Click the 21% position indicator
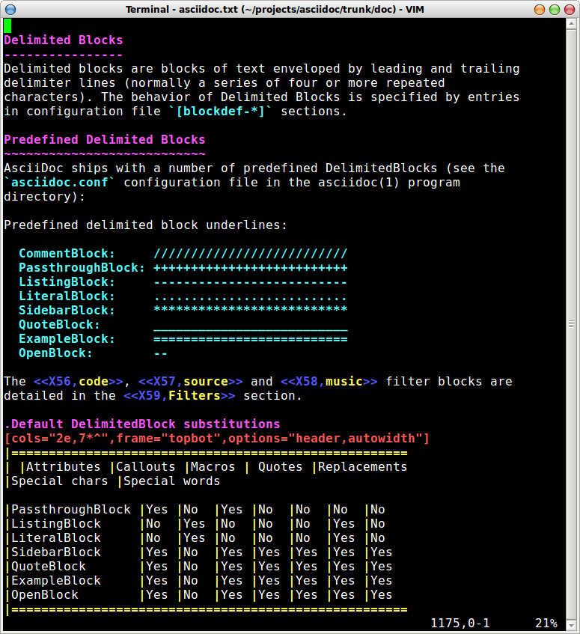This screenshot has width=580, height=634. click(x=546, y=623)
